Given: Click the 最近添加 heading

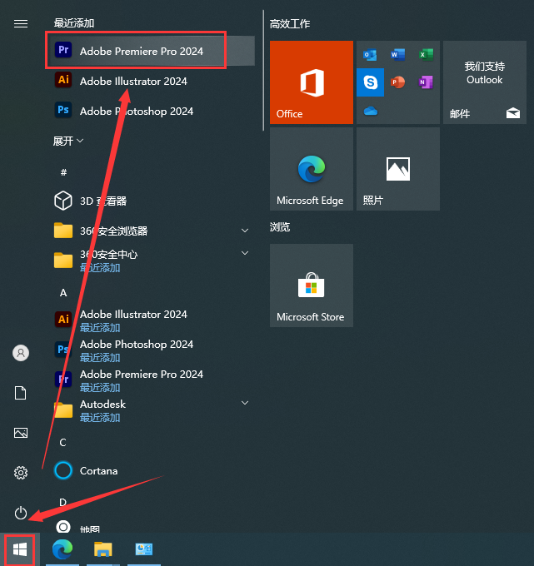Looking at the screenshot, I should [74, 23].
